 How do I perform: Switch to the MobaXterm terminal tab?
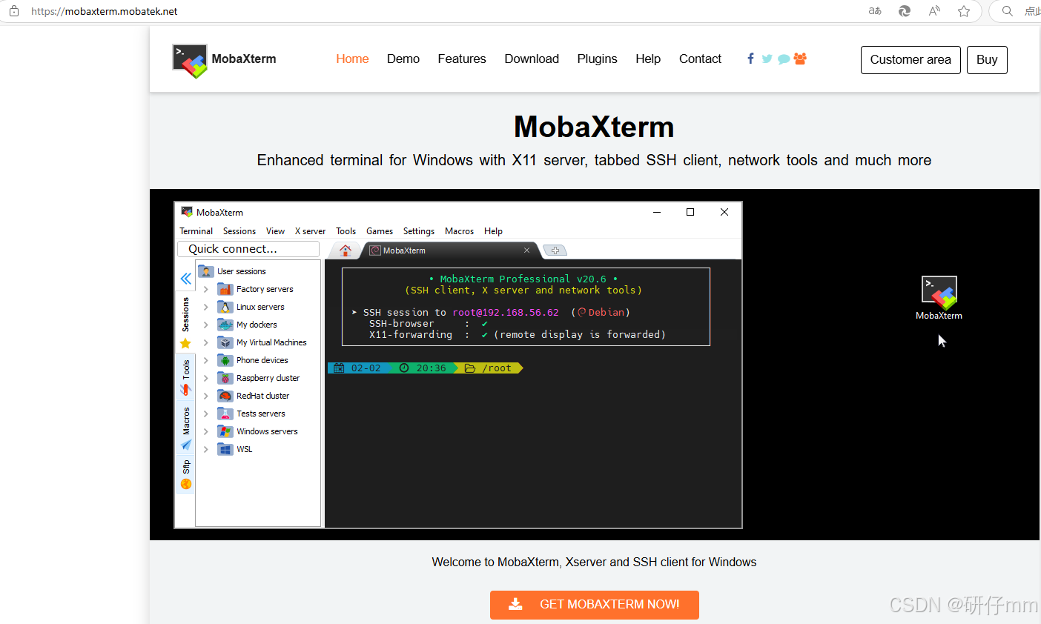point(403,250)
